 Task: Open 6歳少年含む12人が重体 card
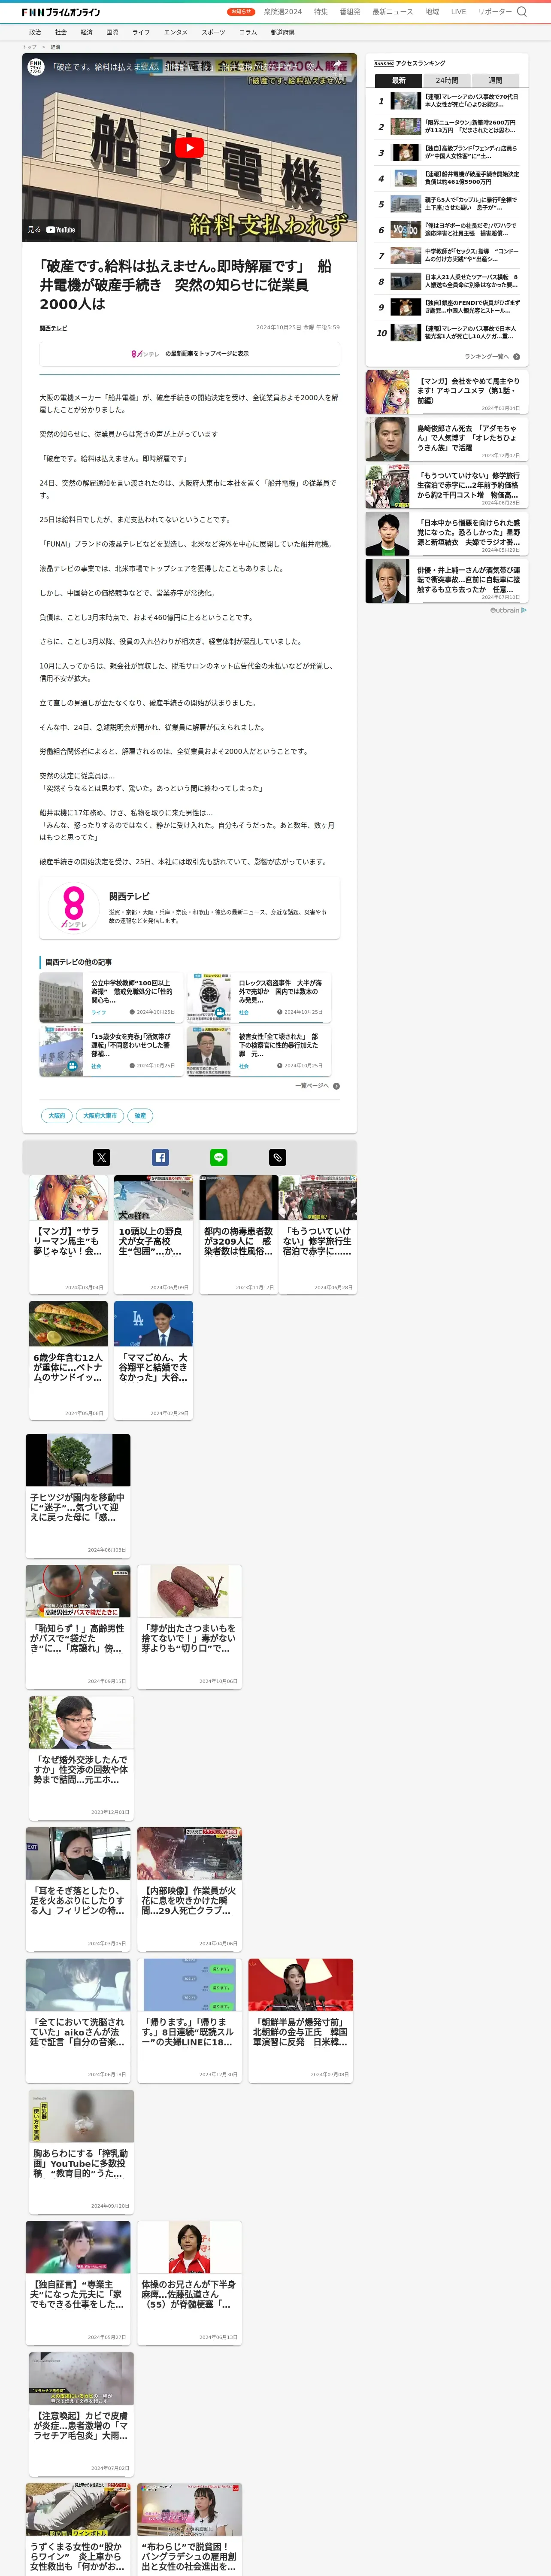(68, 1360)
